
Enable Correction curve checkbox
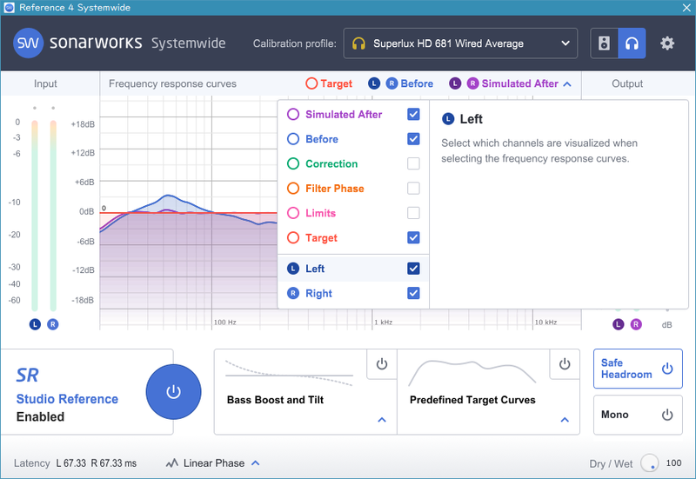click(x=413, y=163)
